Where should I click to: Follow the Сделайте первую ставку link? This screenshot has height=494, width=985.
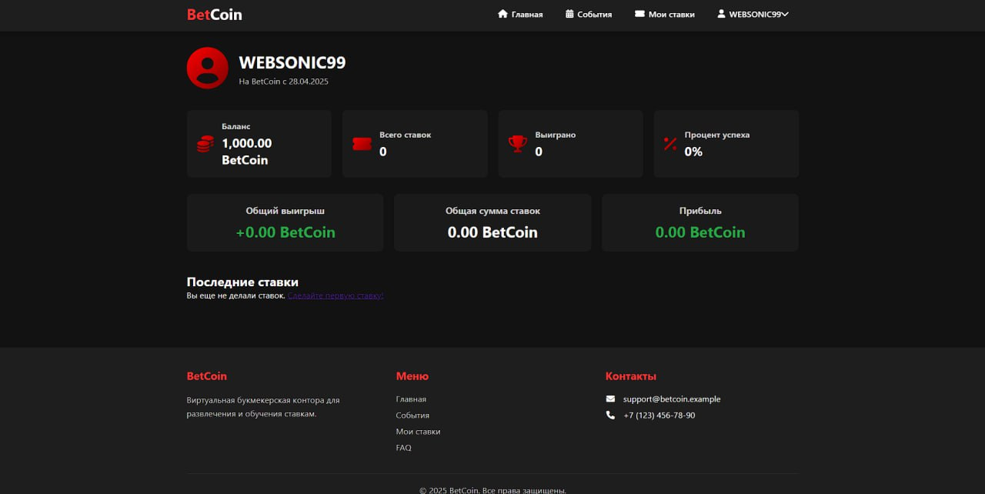tap(336, 295)
